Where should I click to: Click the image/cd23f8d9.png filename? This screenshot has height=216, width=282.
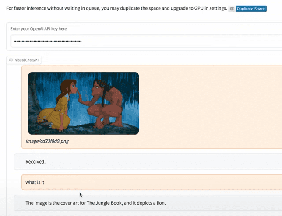tap(47, 141)
